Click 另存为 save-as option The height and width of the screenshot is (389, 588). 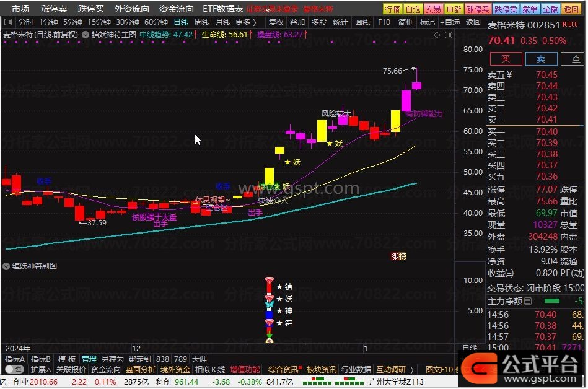point(112,359)
